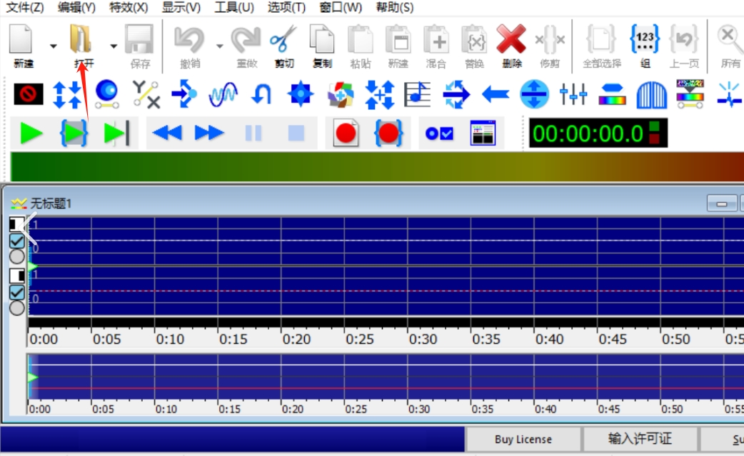
Task: Apply the censor effect red no-sign icon
Action: 28,94
